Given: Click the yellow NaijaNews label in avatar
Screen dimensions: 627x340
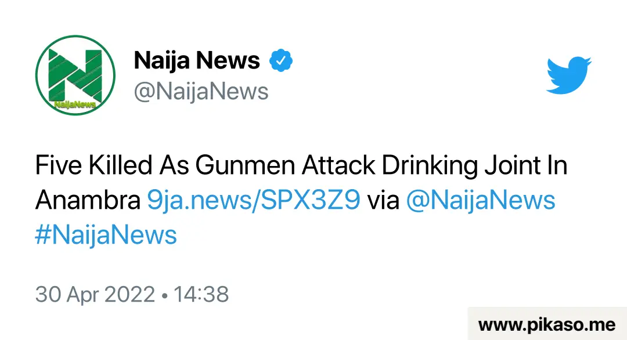Looking at the screenshot, I should pyautogui.click(x=75, y=104).
